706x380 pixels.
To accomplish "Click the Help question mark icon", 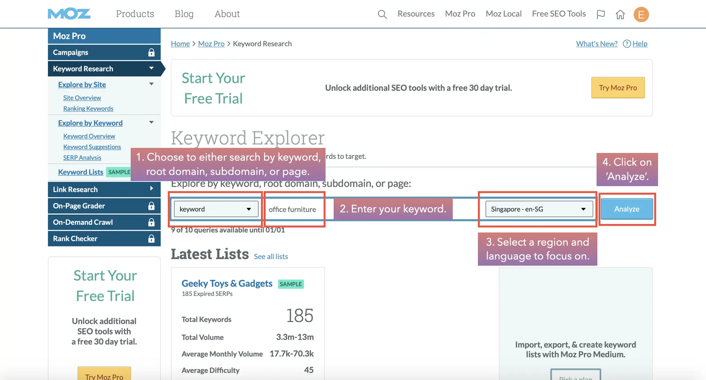I will coord(627,44).
